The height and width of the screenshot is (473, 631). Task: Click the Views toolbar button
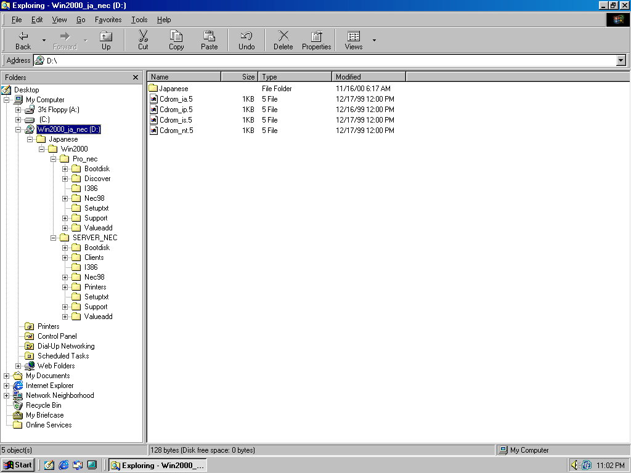[354, 40]
